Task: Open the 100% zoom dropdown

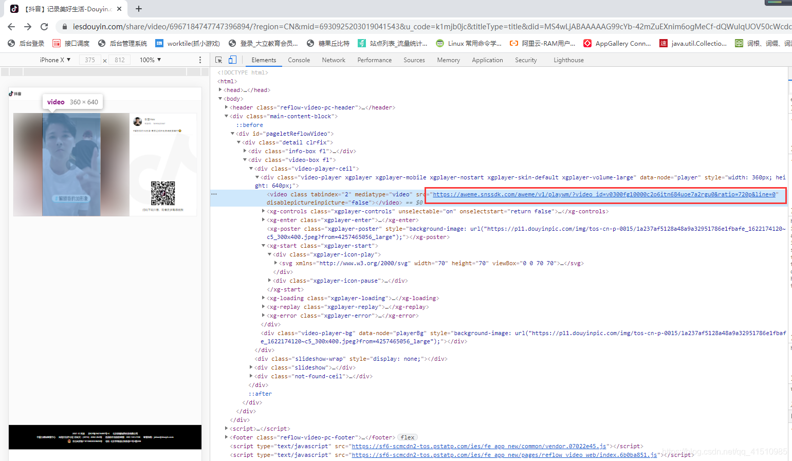Action: [x=151, y=60]
